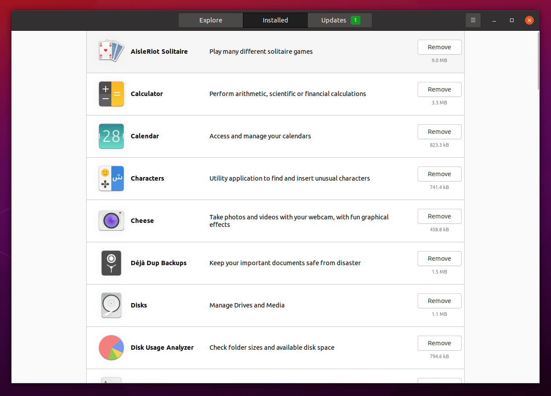Click the 9.0 MB size label
Viewport: 551px width, 396px height.
click(439, 60)
